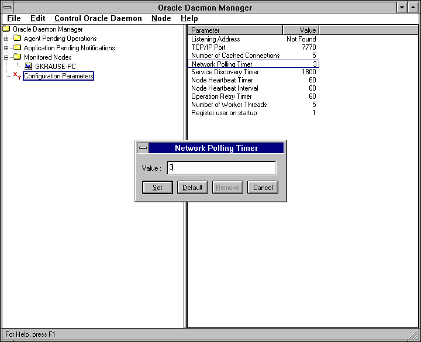Collapse the Monitored Nodes tree branch
Image resolution: width=421 pixels, height=342 pixels.
(x=6, y=57)
